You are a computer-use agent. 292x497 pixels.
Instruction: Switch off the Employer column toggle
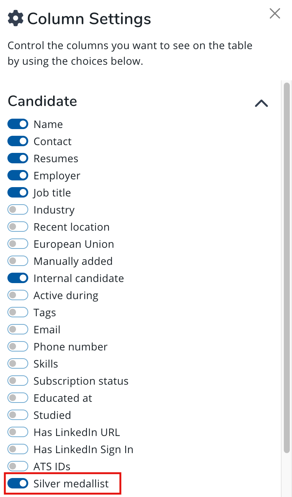pos(18,176)
